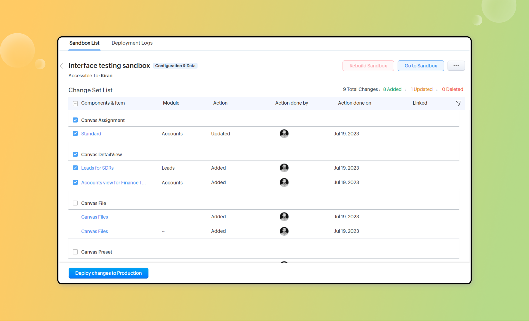This screenshot has width=529, height=321.
Task: Uncheck the Canvas Assignment group checkbox
Action: pos(75,120)
